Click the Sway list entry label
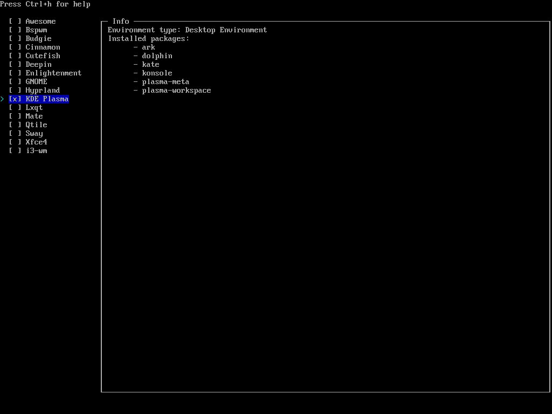The width and height of the screenshot is (552, 414). (x=34, y=134)
